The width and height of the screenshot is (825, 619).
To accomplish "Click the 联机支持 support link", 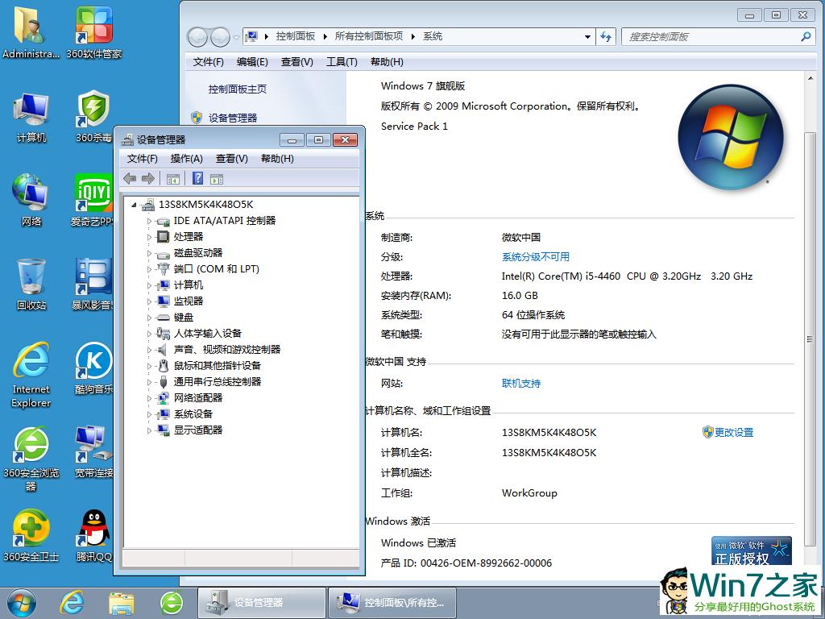I will (520, 383).
